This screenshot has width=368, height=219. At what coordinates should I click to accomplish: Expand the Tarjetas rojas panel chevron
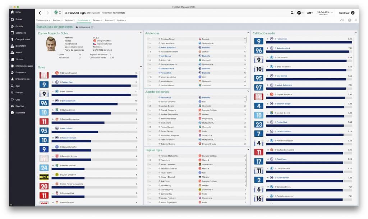(x=248, y=149)
